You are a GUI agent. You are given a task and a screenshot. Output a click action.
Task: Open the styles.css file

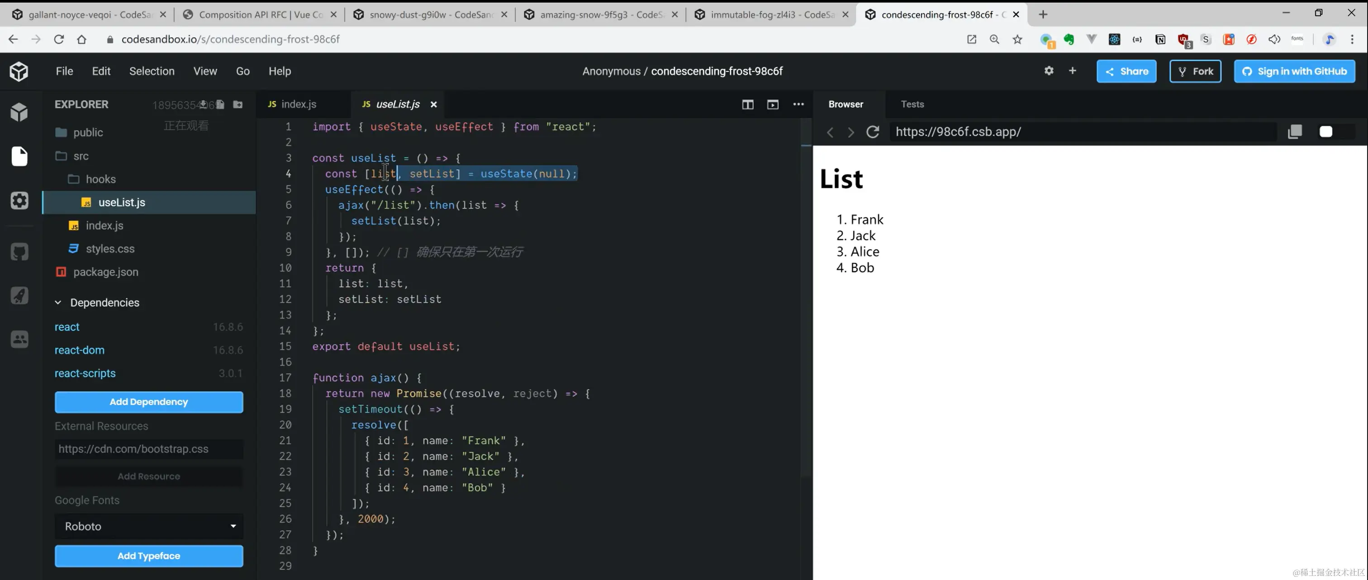click(x=110, y=249)
